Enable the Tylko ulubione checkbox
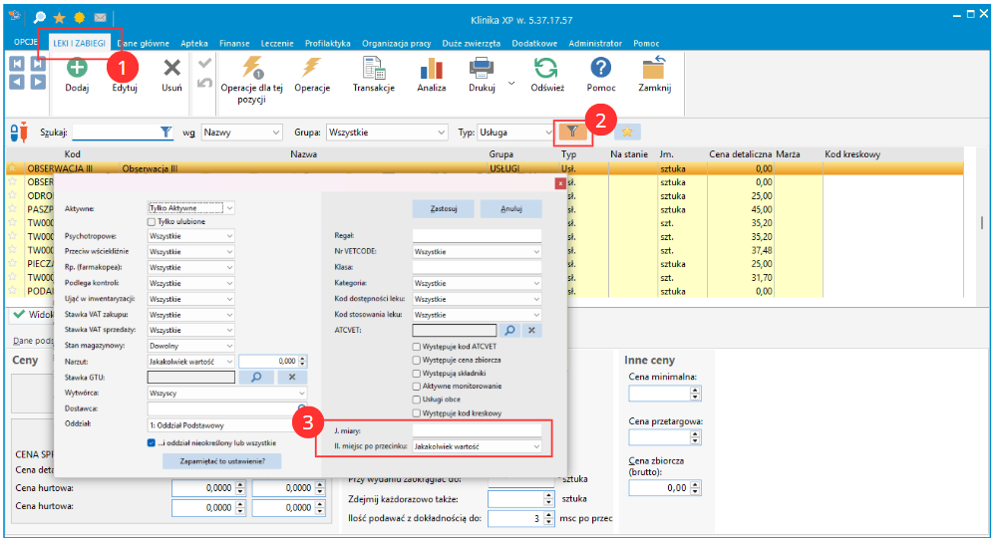 (x=153, y=222)
